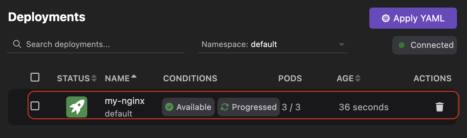This screenshot has height=138, width=467.
Task: Click the Conditions column header
Action: pyautogui.click(x=190, y=78)
